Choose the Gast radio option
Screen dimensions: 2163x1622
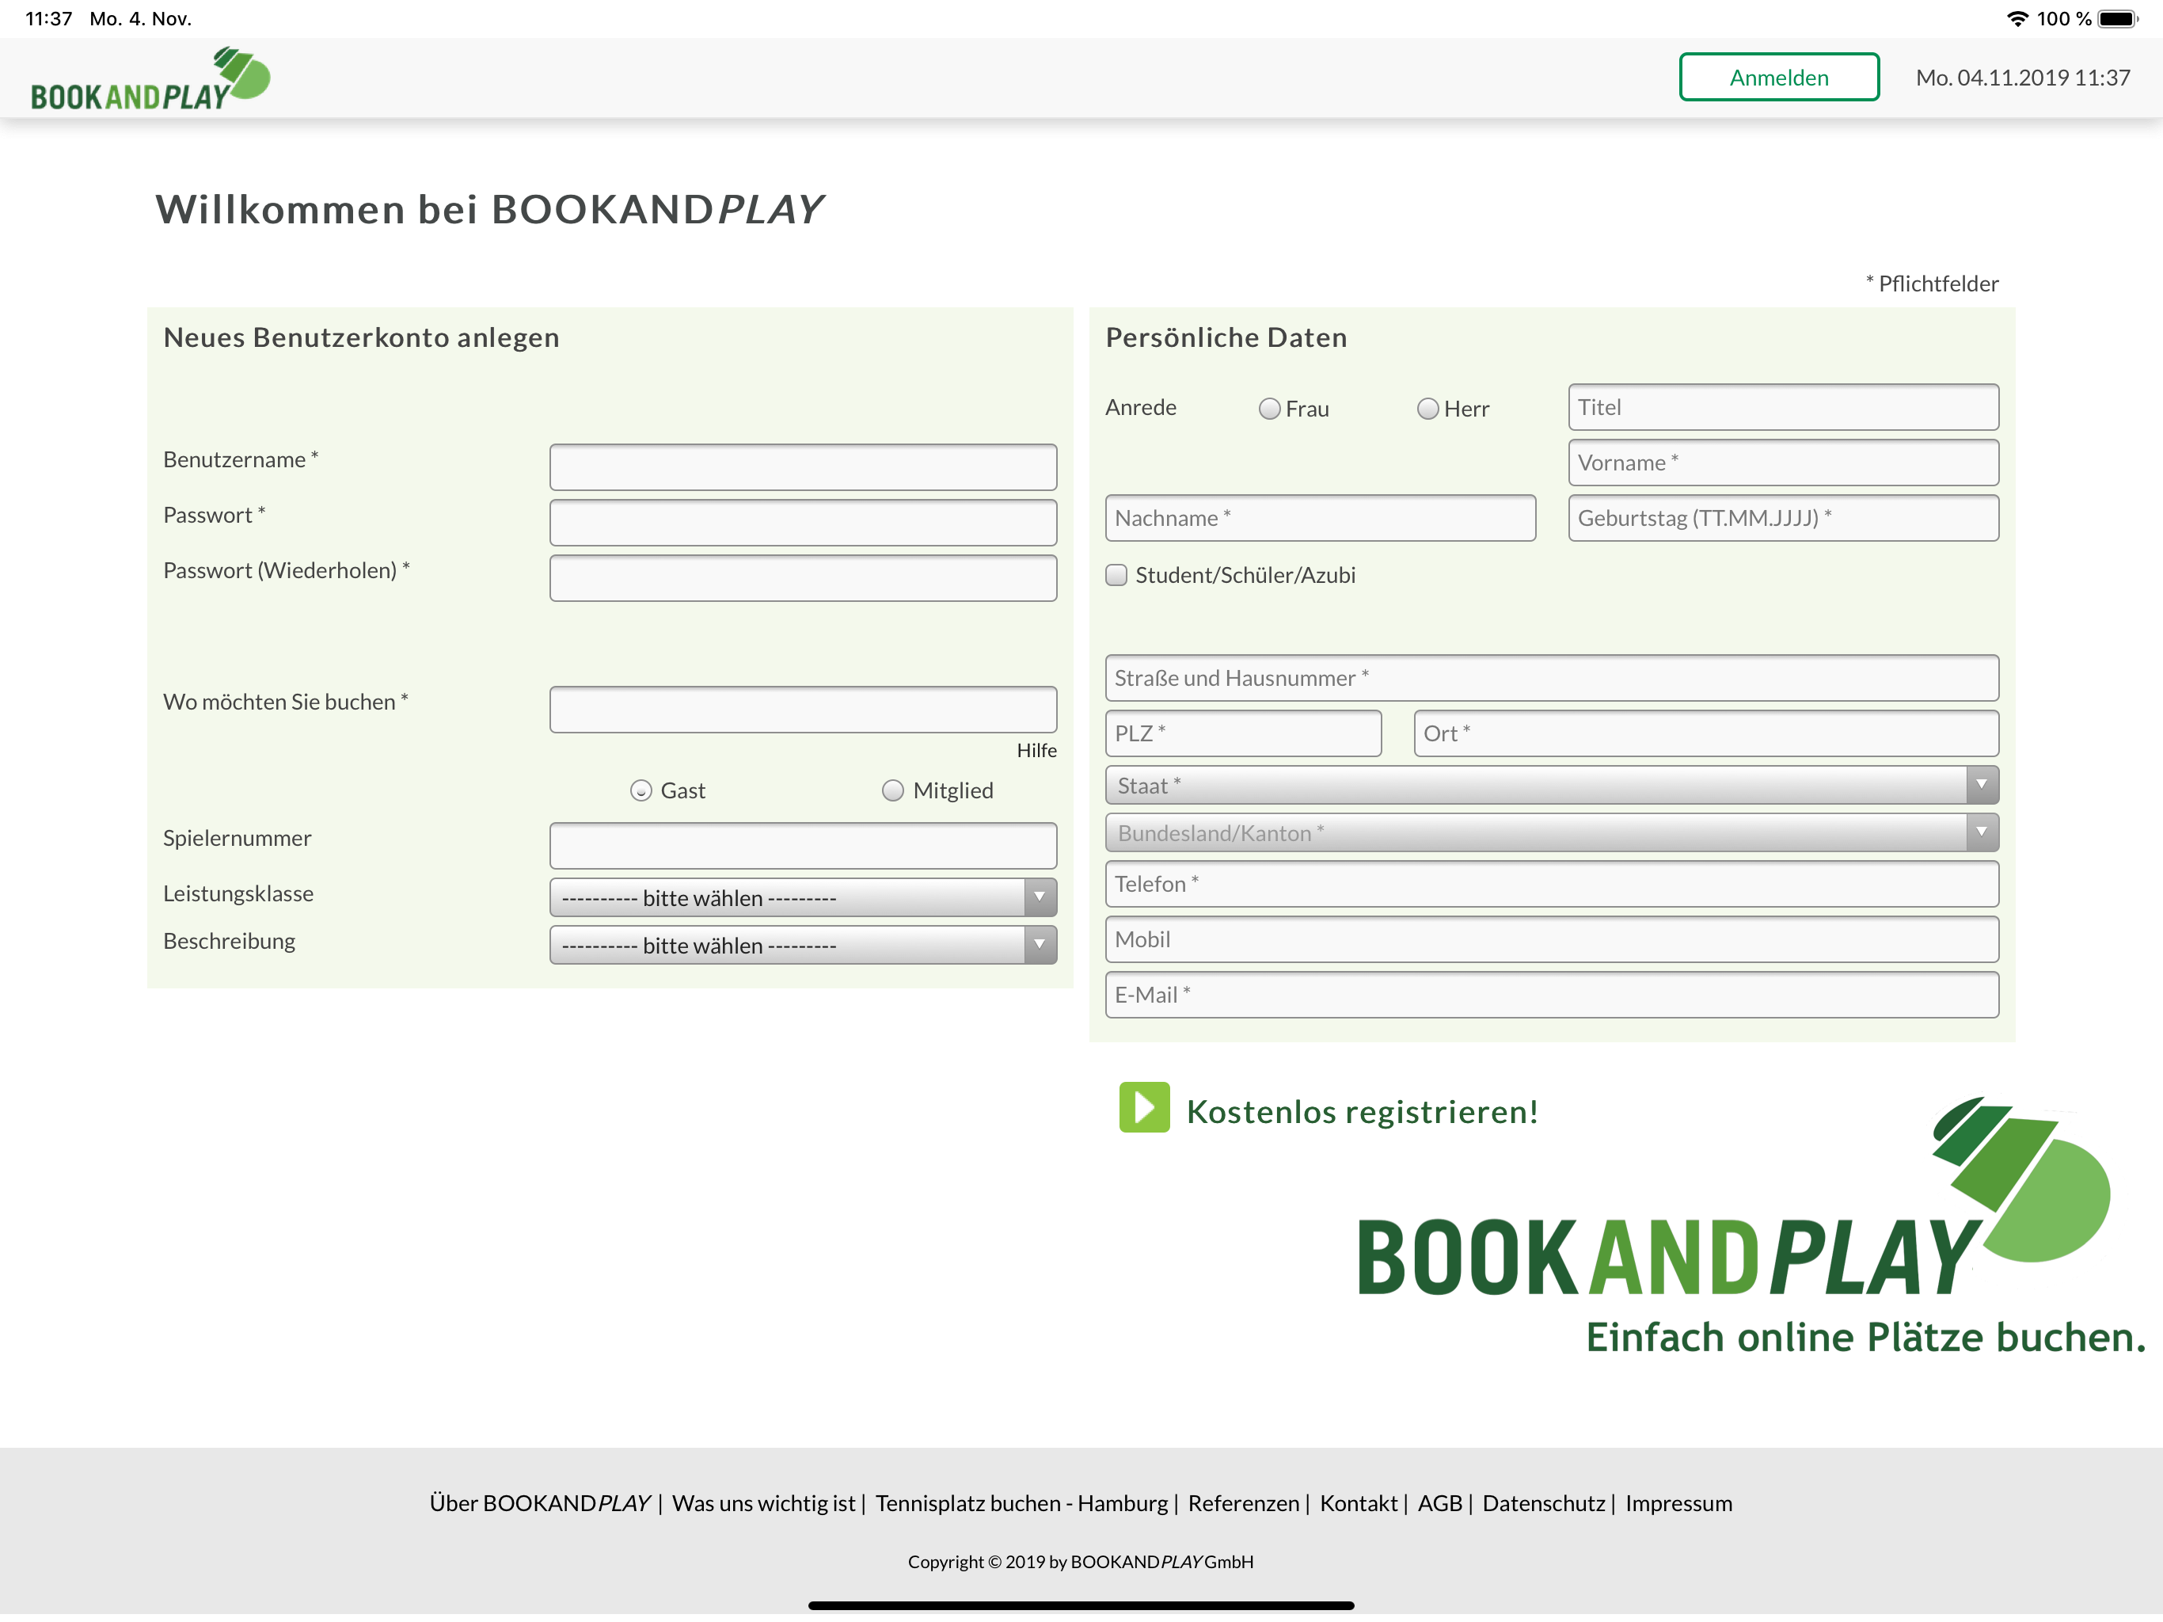coord(641,790)
